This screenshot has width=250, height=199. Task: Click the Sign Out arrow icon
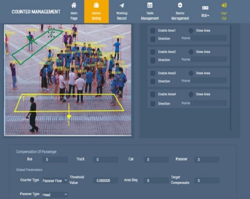(x=224, y=5)
